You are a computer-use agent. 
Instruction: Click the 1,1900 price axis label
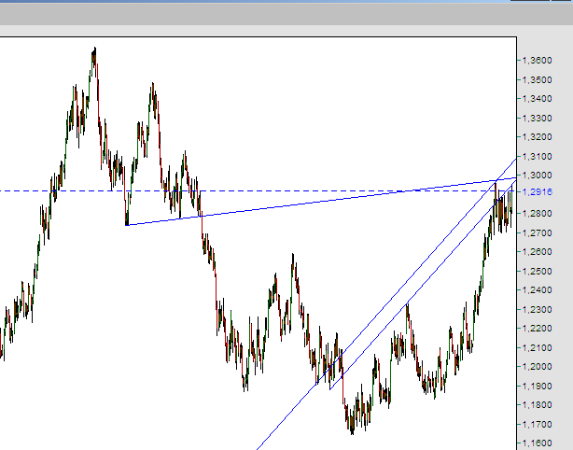[x=538, y=386]
